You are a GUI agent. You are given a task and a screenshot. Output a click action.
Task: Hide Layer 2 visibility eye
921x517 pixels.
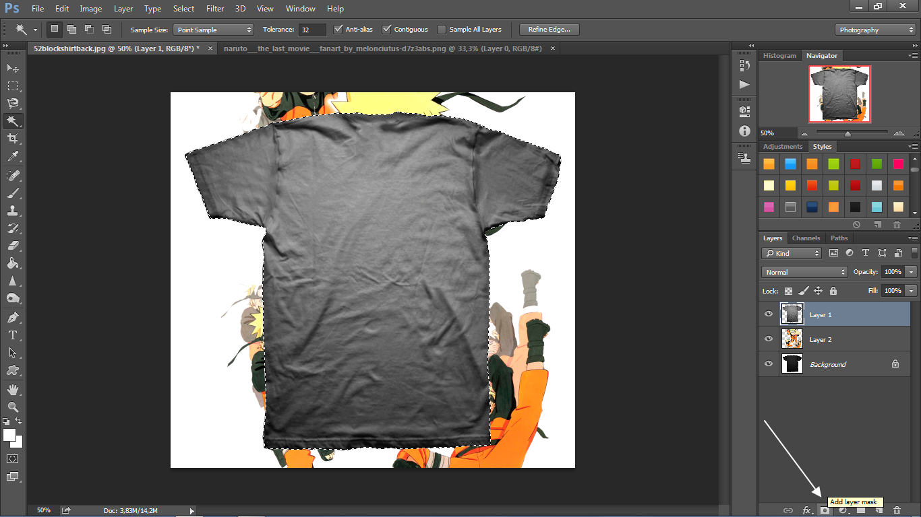(769, 339)
